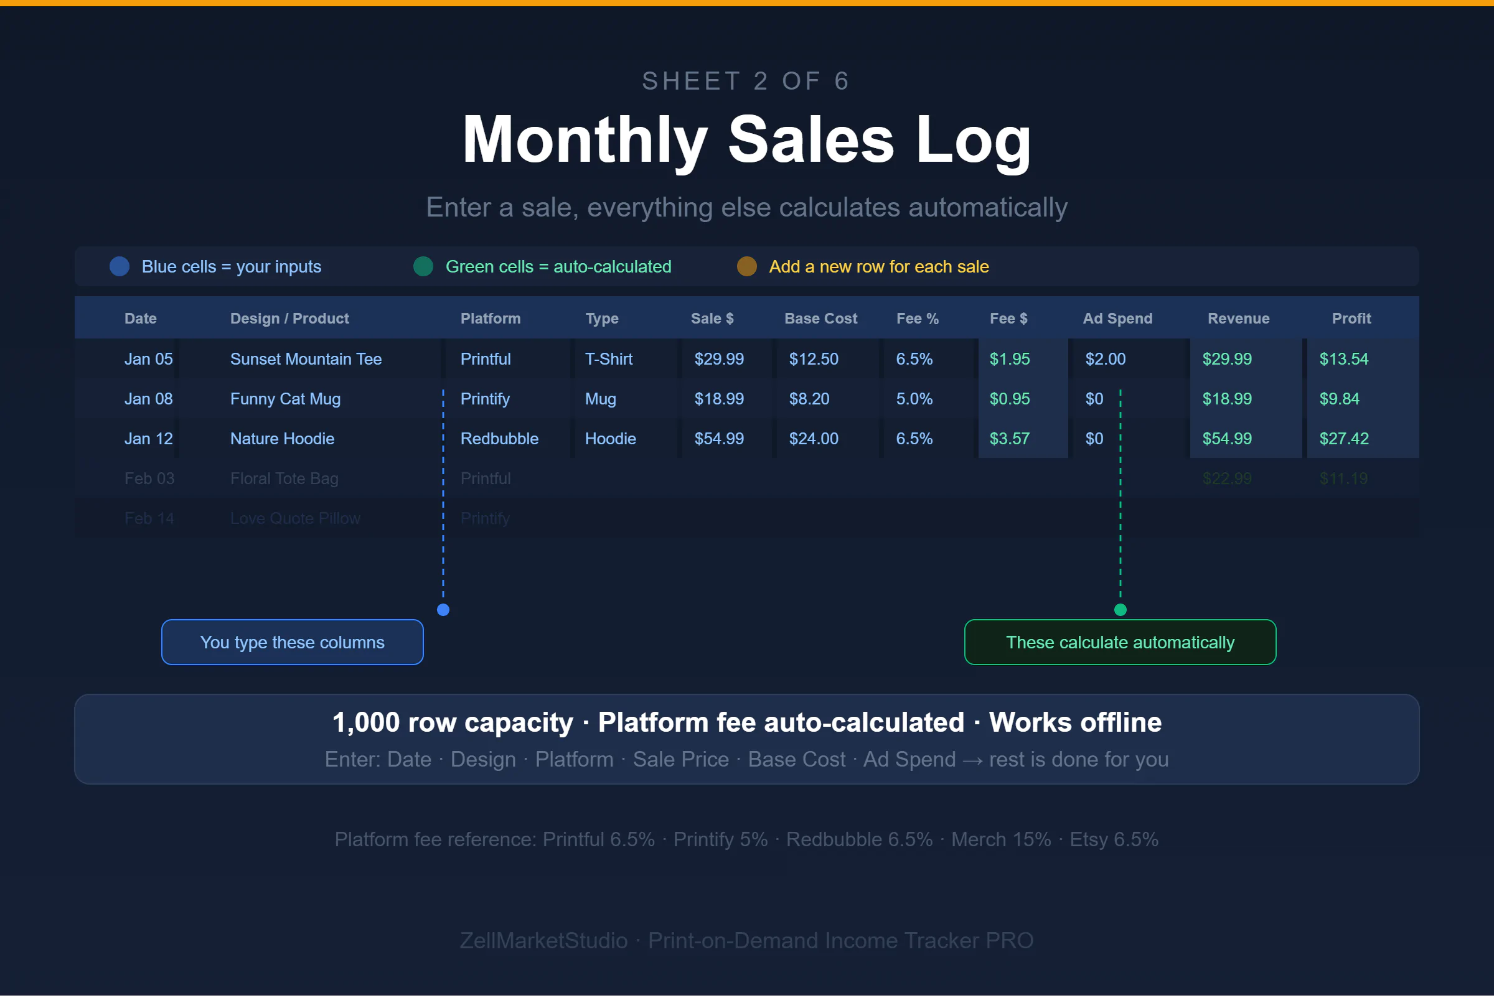Click the Monthly Sales Log title
Image resolution: width=1494 pixels, height=1008 pixels.
tap(746, 139)
